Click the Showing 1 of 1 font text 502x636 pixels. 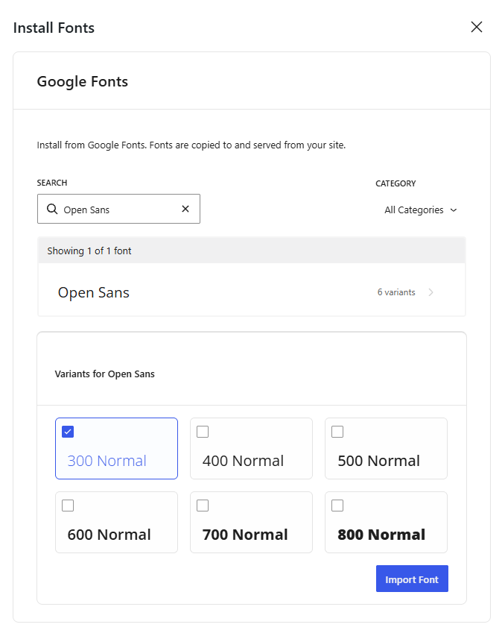[89, 251]
